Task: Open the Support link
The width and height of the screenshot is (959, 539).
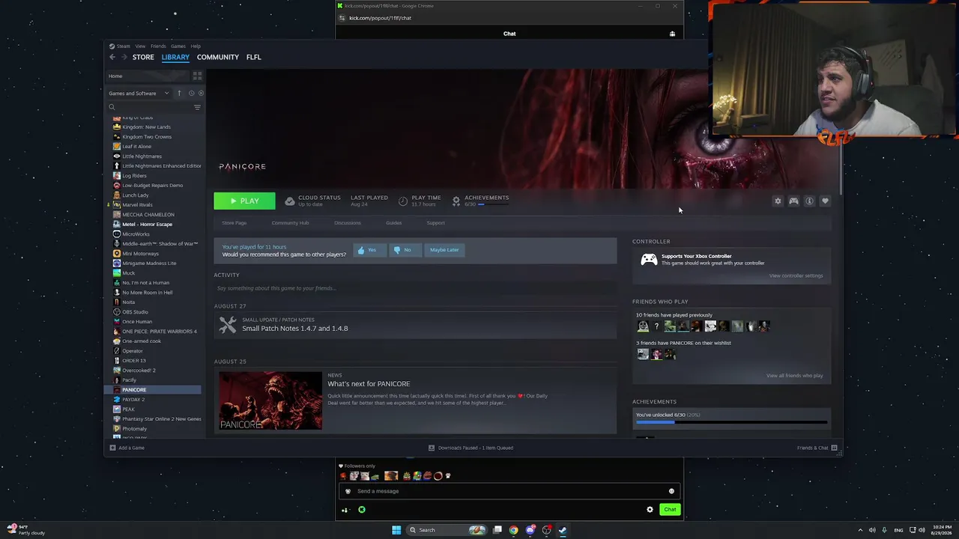Action: (x=435, y=223)
